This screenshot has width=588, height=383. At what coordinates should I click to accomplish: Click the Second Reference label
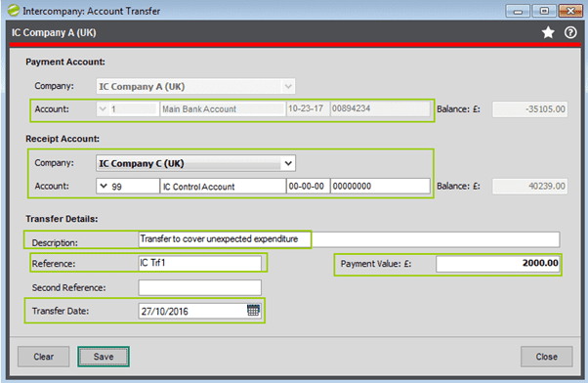point(68,287)
